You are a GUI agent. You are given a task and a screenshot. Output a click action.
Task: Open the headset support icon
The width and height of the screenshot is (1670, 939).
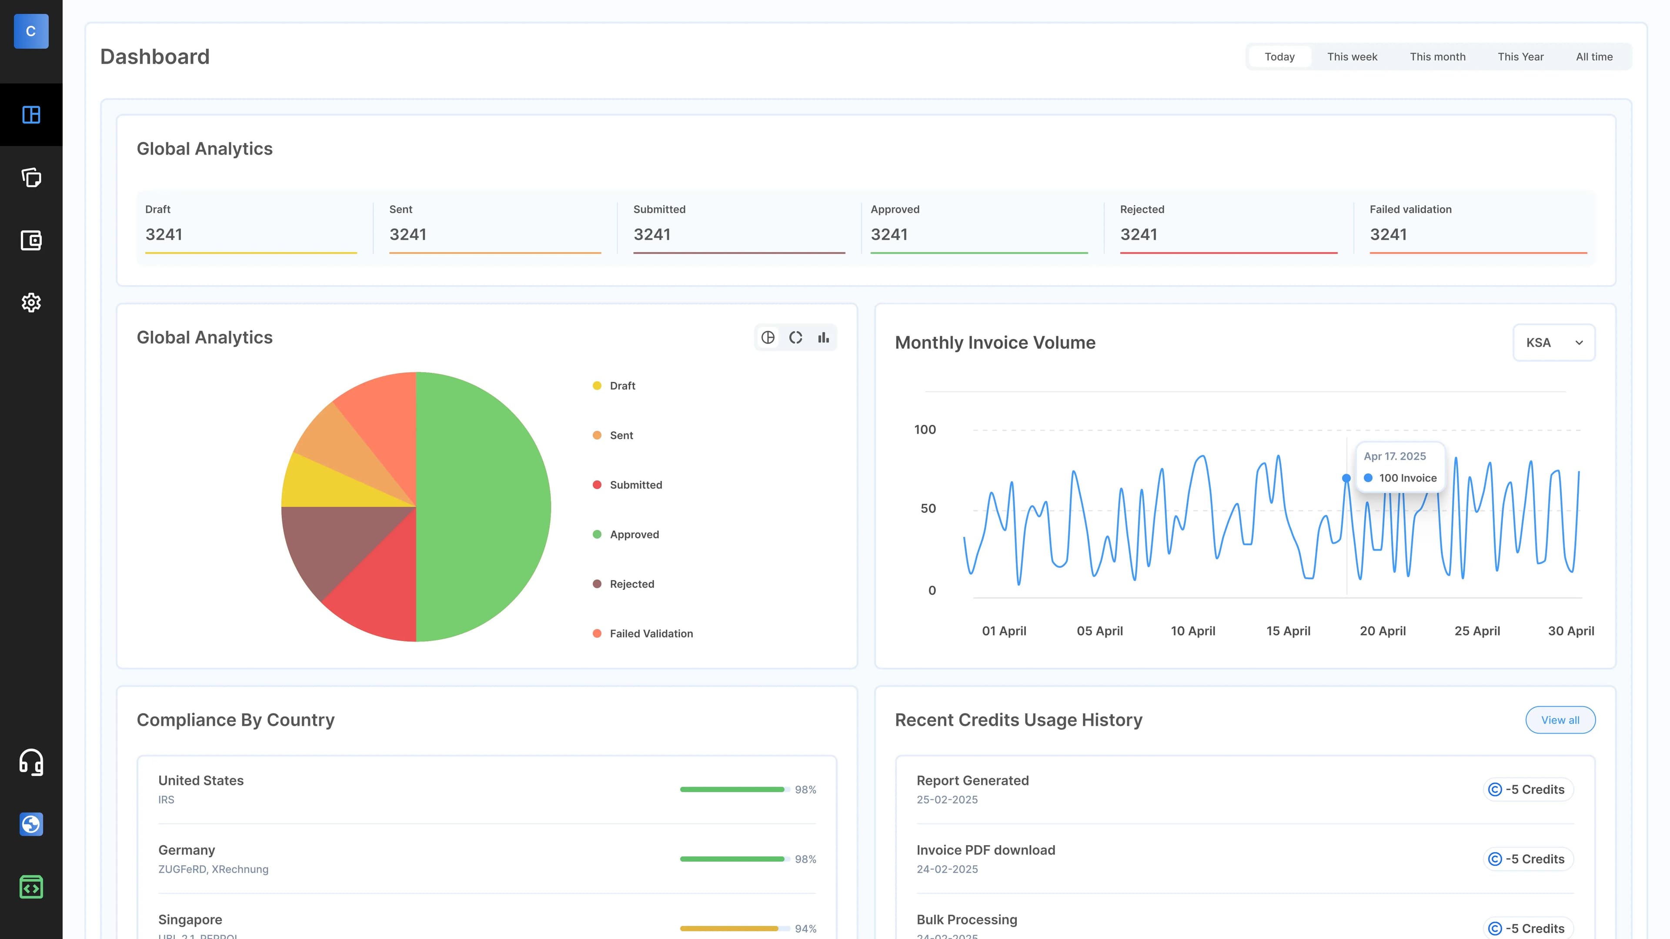[31, 762]
